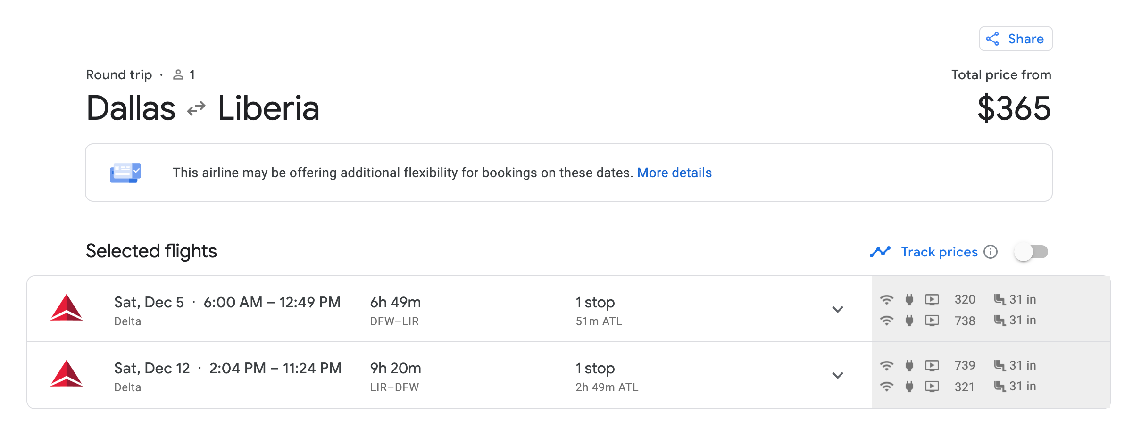Click the $365 total price
1133x428 pixels.
pos(1014,108)
